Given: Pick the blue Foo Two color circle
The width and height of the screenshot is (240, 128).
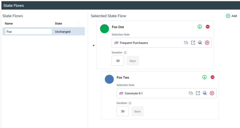Looking at the screenshot, I should coord(109,79).
